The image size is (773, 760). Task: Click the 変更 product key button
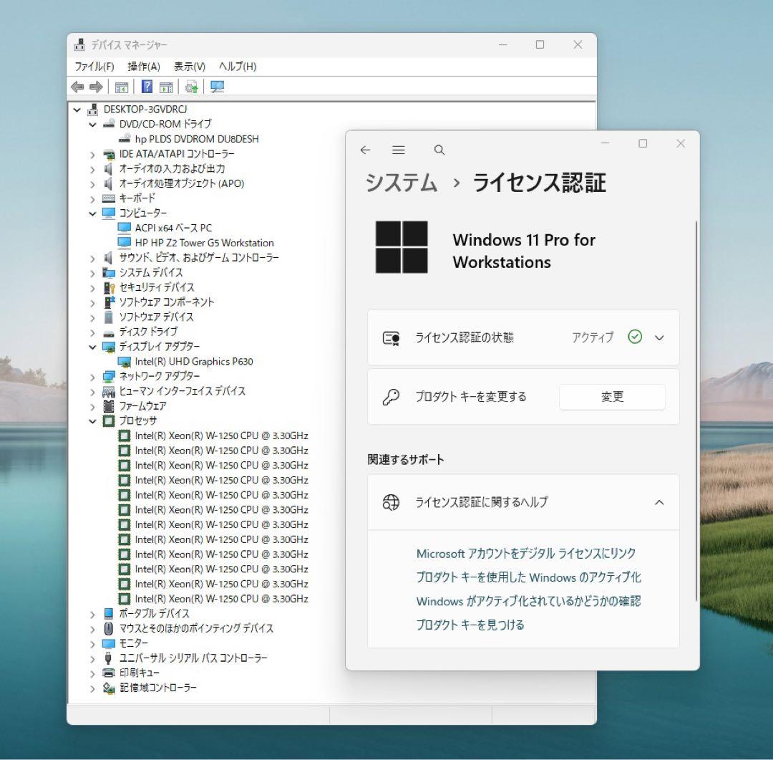(612, 397)
